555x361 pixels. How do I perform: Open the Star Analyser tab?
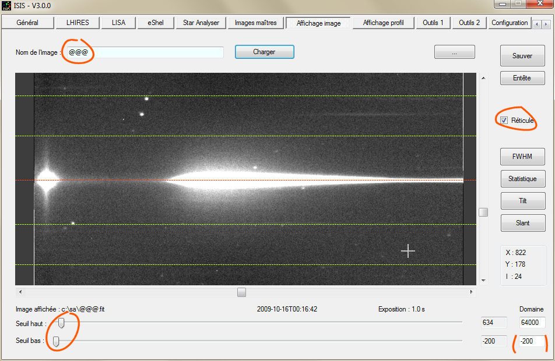201,23
